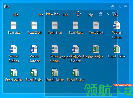
Task: Click the 'Text 5.txt' file name label
Action: 96,33
